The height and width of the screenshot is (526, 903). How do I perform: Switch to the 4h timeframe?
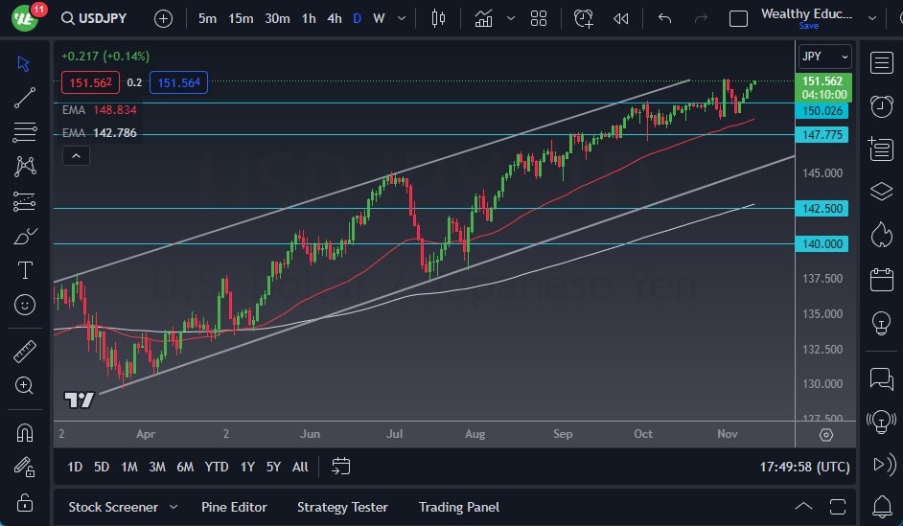point(334,18)
